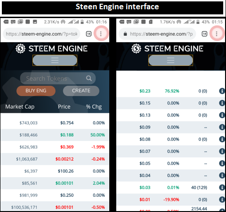Select the $0.00212 red price cell
Viewport: 226px width, 212px height.
click(x=65, y=159)
